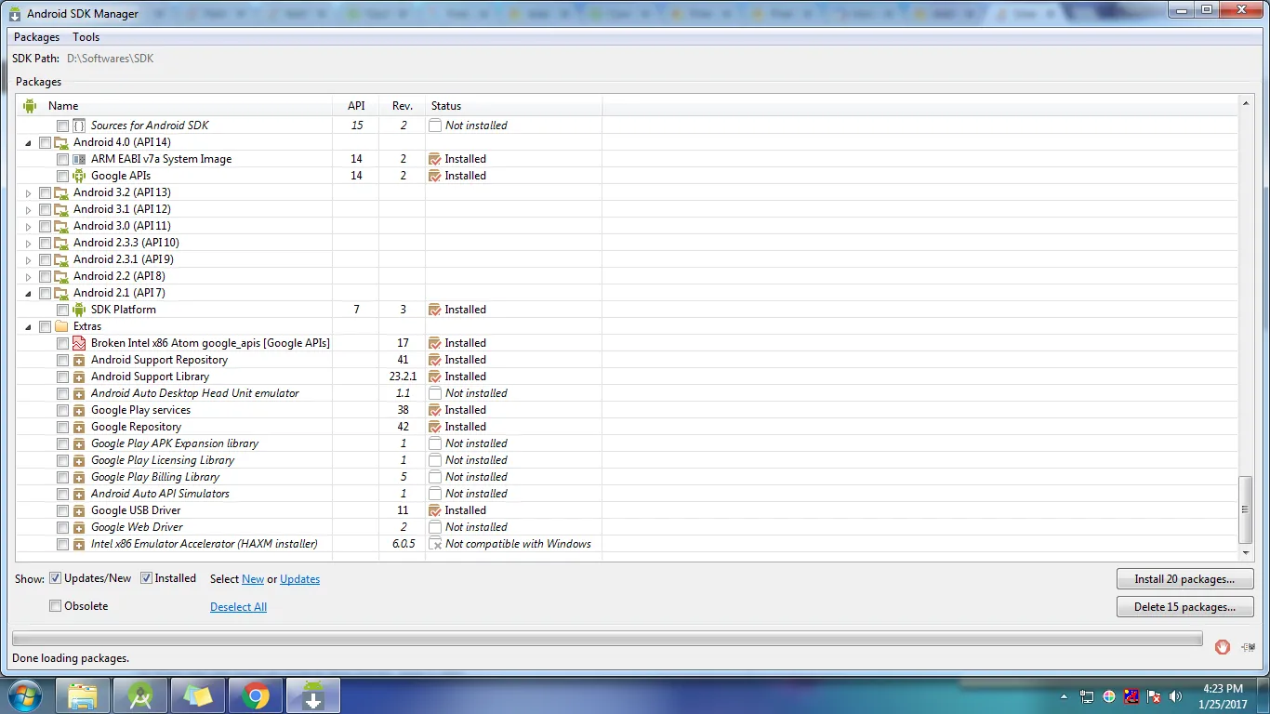
Task: Click the SDK Platform android icon
Action: coord(79,310)
